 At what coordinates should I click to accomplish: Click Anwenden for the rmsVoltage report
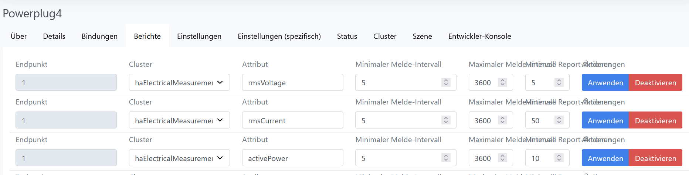click(x=605, y=82)
